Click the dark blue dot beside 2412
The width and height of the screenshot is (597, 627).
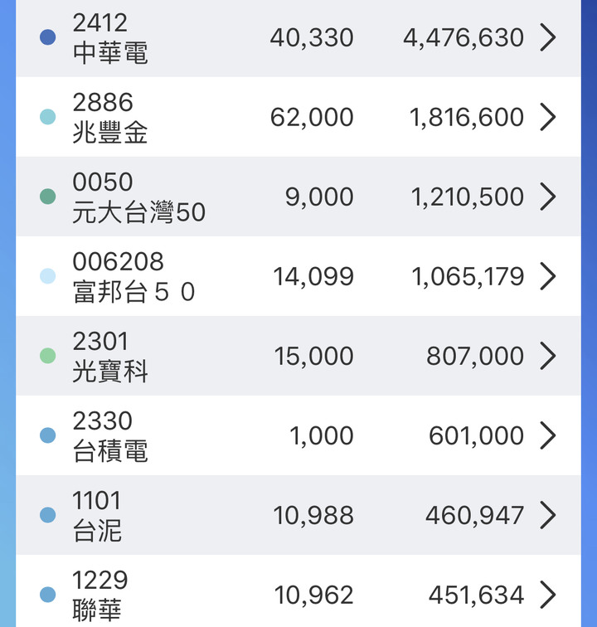click(48, 37)
